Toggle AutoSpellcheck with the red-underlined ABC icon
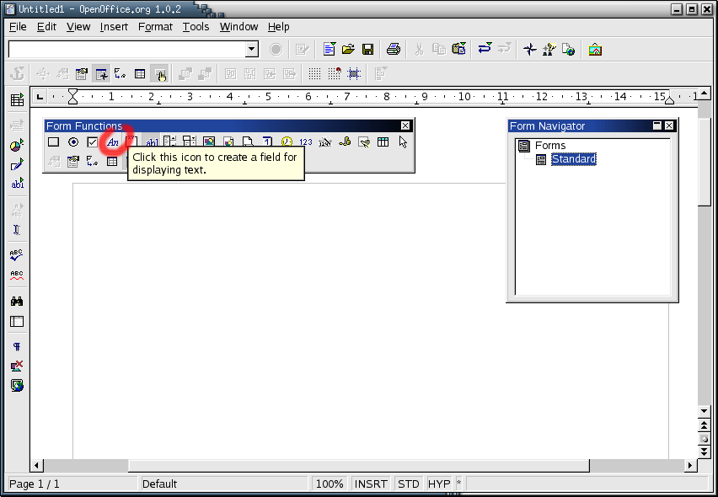Image resolution: width=718 pixels, height=497 pixels. [17, 275]
